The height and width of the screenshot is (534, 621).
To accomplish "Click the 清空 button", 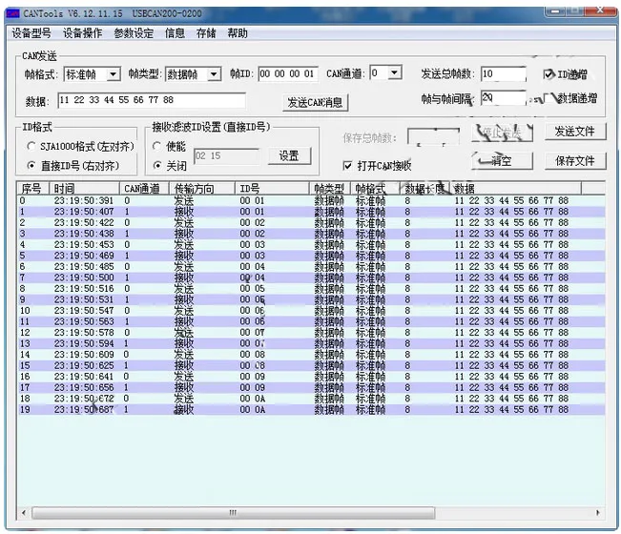I will coord(502,161).
